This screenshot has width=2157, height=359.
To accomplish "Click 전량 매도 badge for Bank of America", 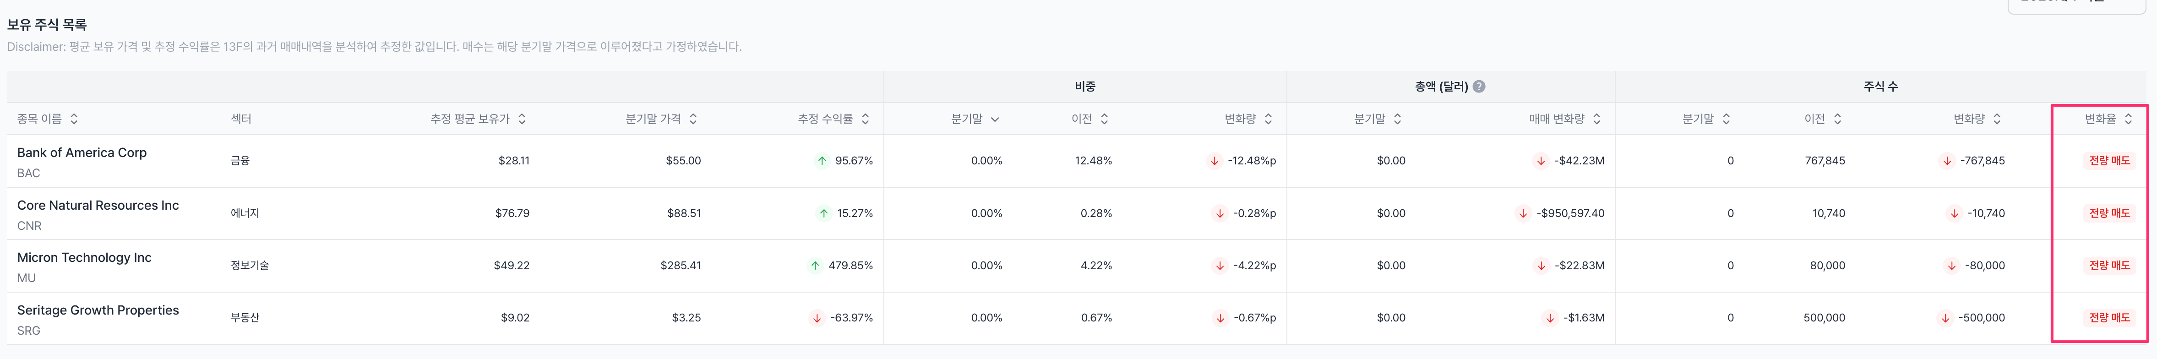I will pyautogui.click(x=2108, y=161).
